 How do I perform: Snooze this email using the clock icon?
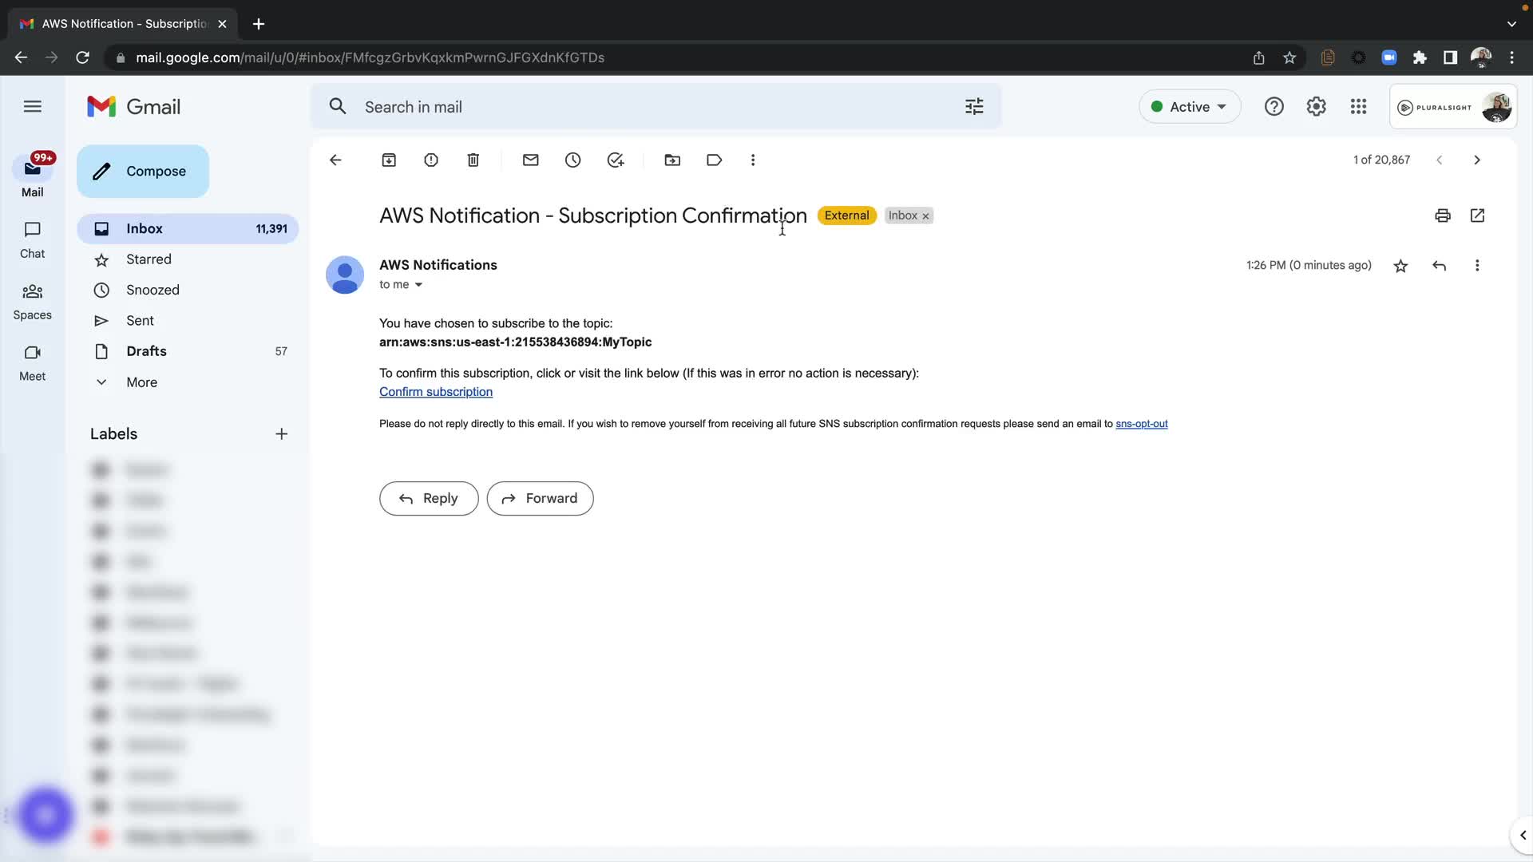tap(573, 160)
